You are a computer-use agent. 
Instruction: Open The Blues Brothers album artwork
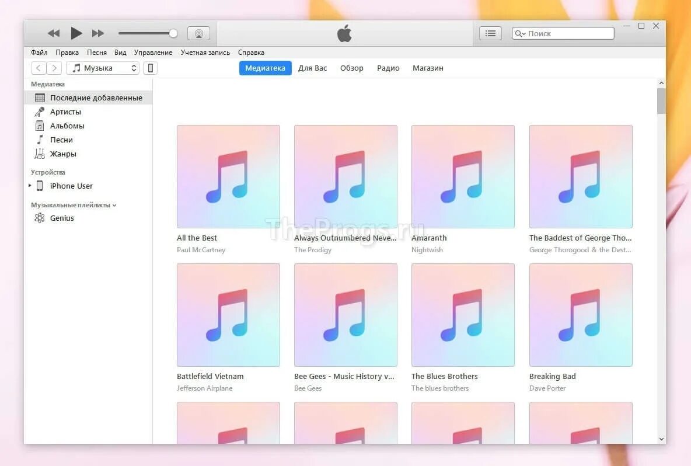pyautogui.click(x=463, y=315)
